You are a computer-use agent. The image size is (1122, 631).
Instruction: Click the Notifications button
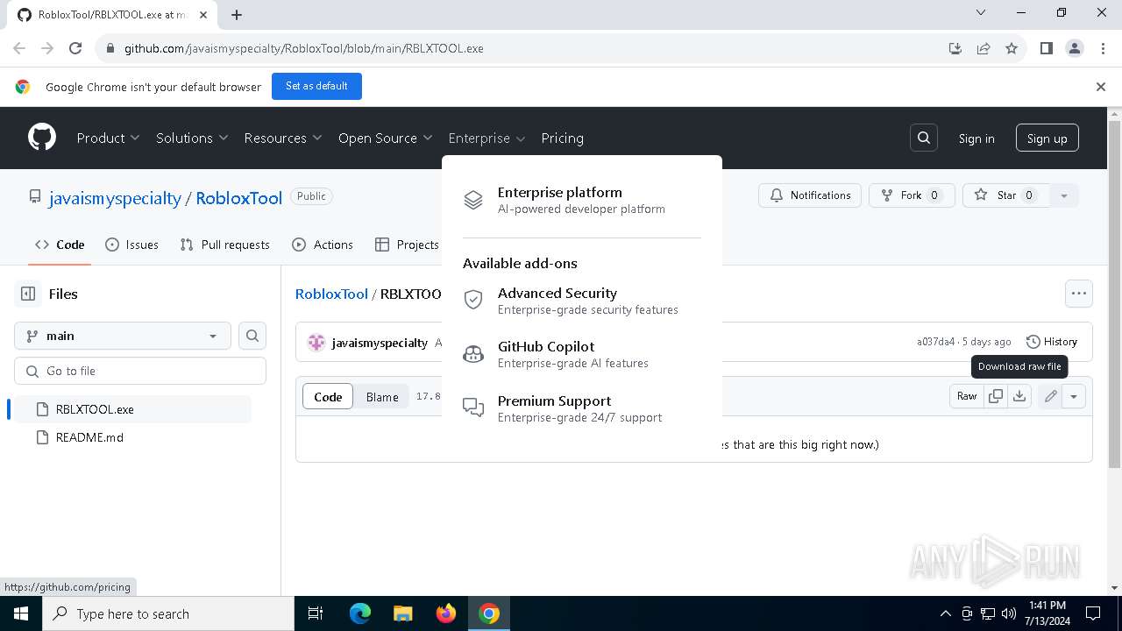[810, 195]
